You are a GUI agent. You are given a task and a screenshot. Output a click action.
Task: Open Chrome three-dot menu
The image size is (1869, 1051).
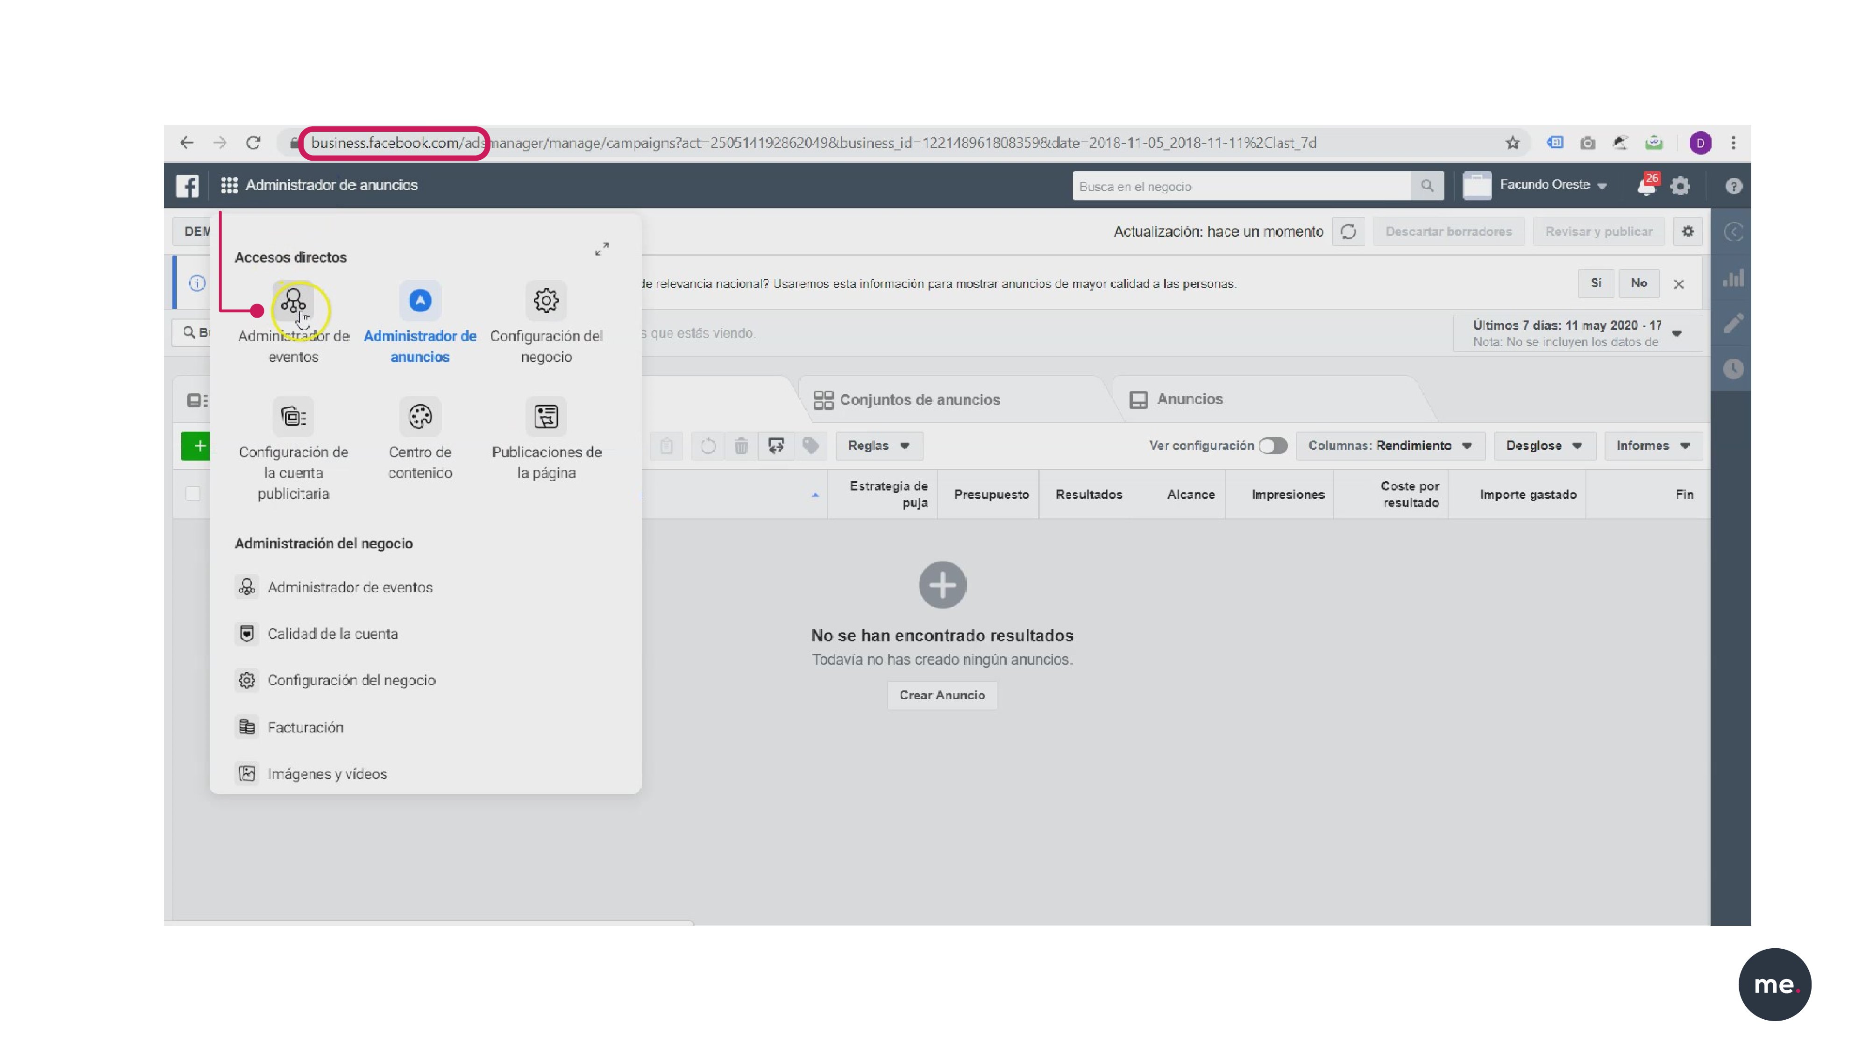(1734, 143)
